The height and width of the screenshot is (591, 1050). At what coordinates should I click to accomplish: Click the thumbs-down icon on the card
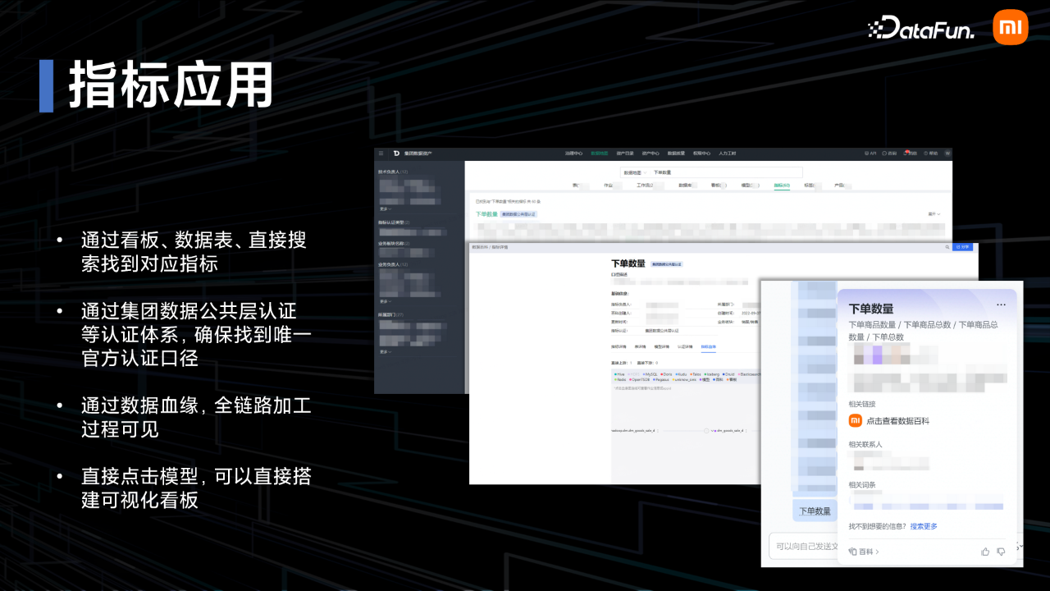tap(1001, 552)
